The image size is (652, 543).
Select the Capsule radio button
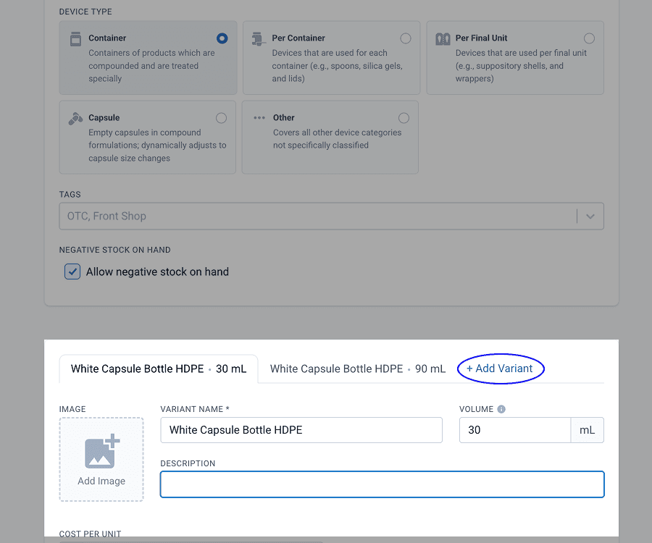[x=221, y=118]
